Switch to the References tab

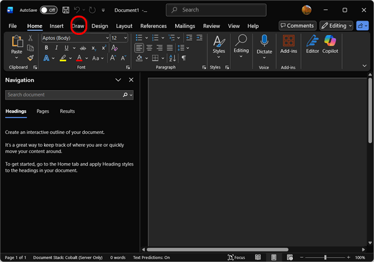[x=153, y=26]
